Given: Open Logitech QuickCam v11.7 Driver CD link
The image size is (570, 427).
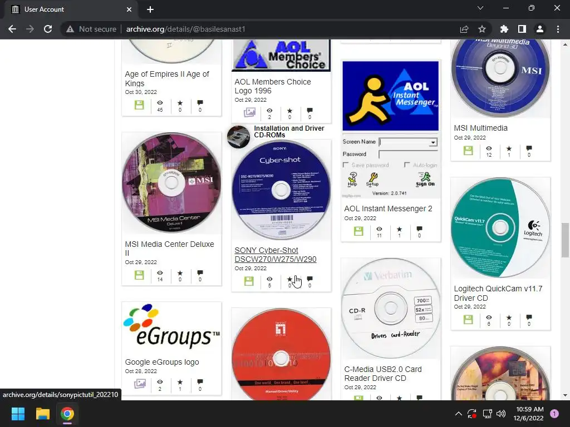Looking at the screenshot, I should 498,293.
